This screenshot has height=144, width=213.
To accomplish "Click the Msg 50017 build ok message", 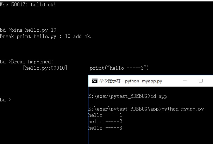I will (x=28, y=5).
